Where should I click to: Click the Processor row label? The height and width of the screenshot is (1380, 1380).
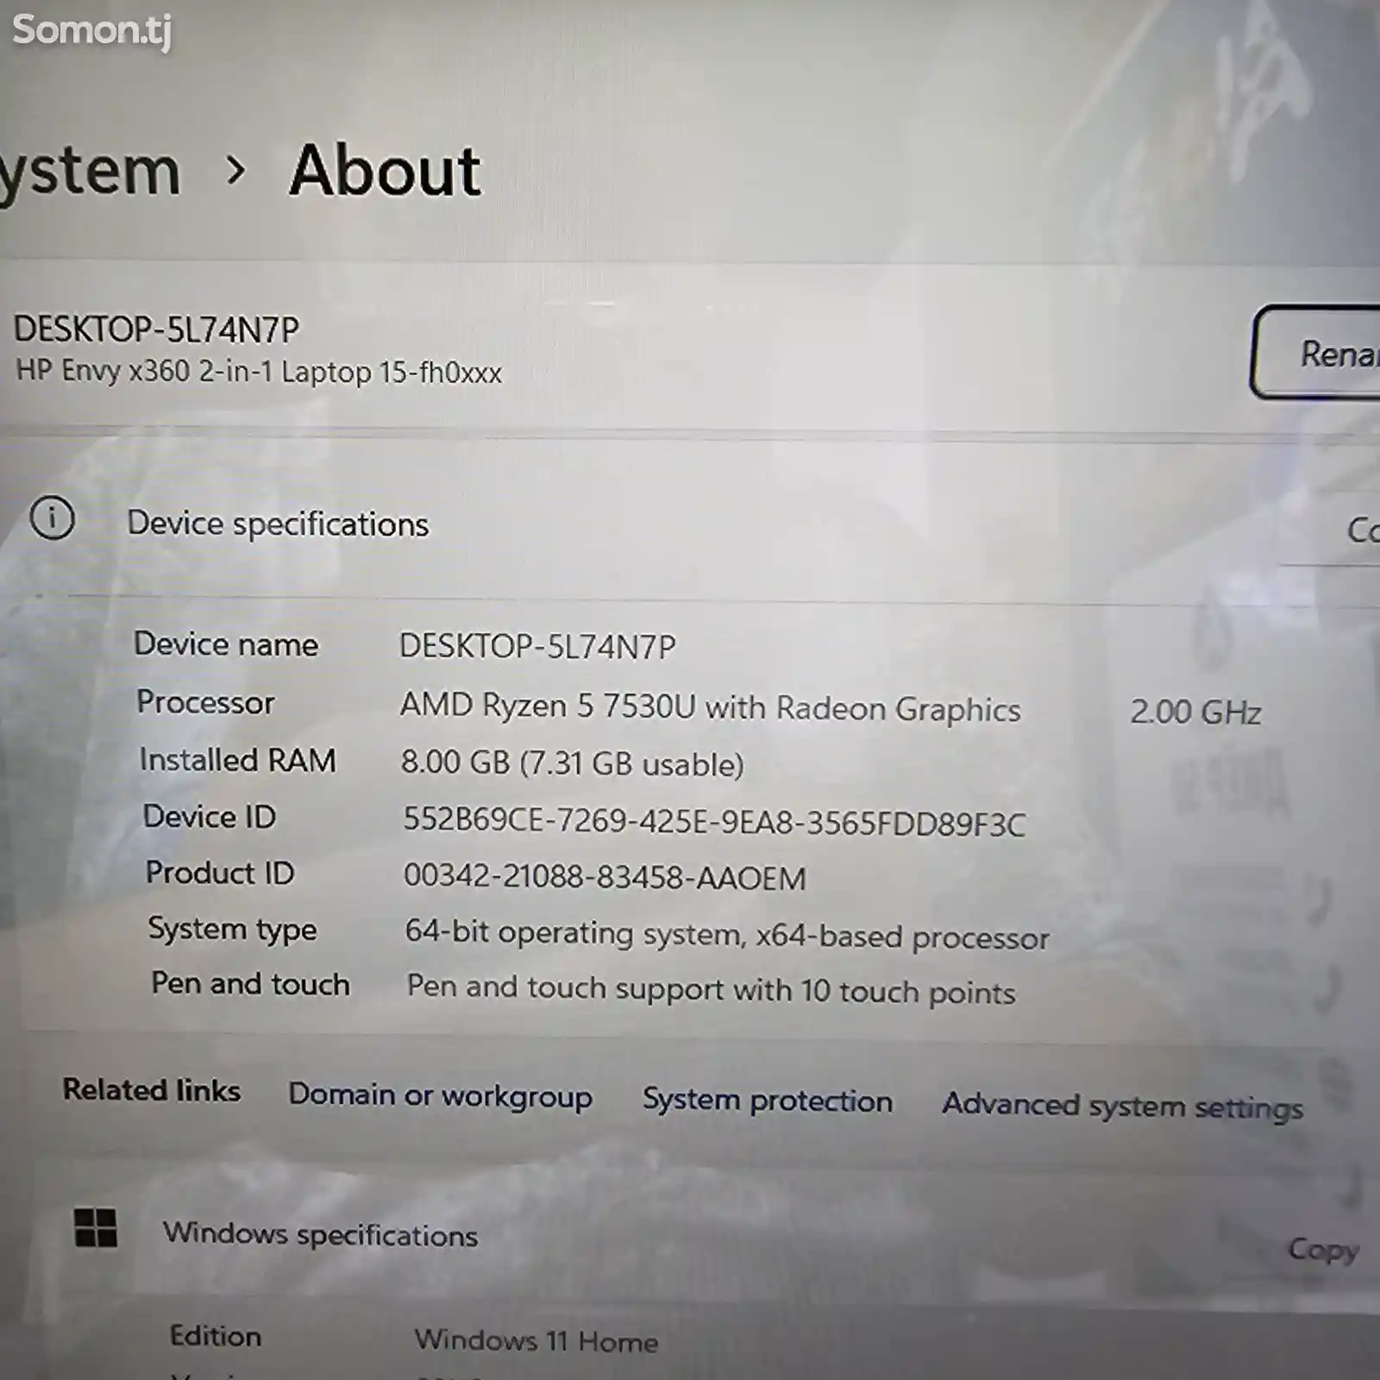(x=205, y=702)
